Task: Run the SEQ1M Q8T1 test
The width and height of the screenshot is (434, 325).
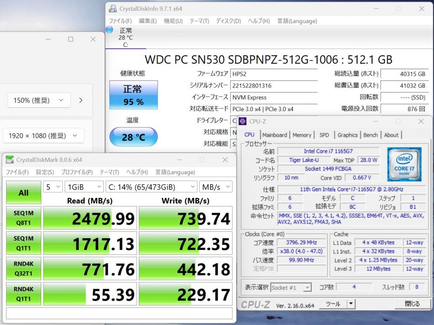Action: (23, 218)
